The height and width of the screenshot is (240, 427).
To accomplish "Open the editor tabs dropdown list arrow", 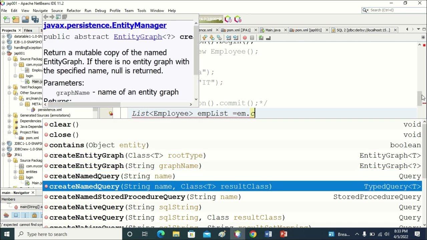I will point(419,30).
